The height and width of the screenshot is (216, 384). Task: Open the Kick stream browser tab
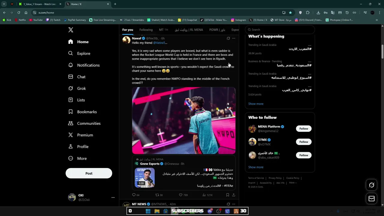click(40, 4)
